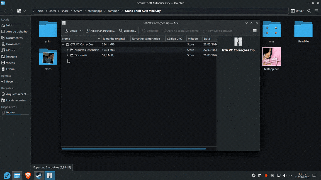Sort by Nome column header
This screenshot has width=321, height=180.
(81, 39)
